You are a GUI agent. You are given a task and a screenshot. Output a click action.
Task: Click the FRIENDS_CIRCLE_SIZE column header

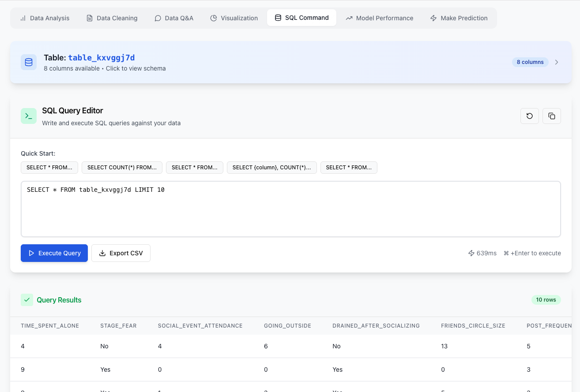pos(473,326)
